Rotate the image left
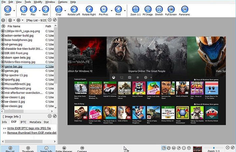The height and width of the screenshot is (152, 236). pyautogui.click(x=74, y=9)
